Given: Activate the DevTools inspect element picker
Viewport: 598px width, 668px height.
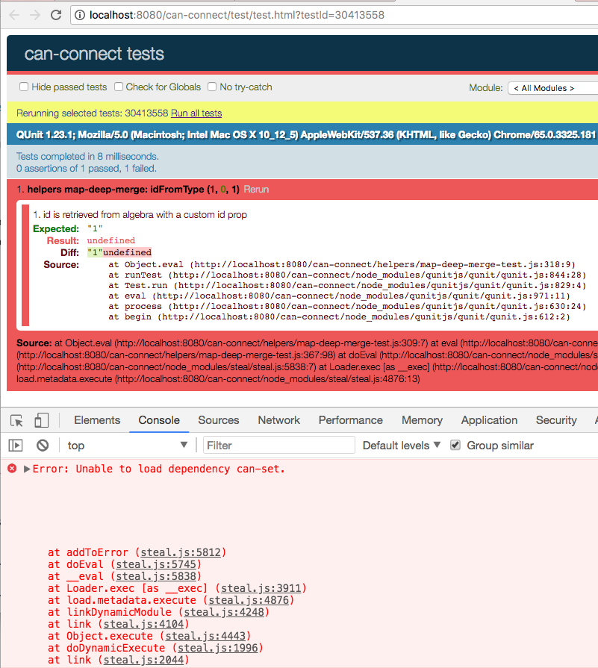Looking at the screenshot, I should pyautogui.click(x=16, y=420).
